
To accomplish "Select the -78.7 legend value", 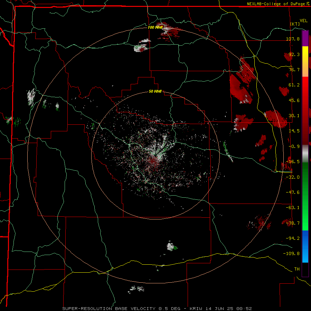I will click(293, 223).
